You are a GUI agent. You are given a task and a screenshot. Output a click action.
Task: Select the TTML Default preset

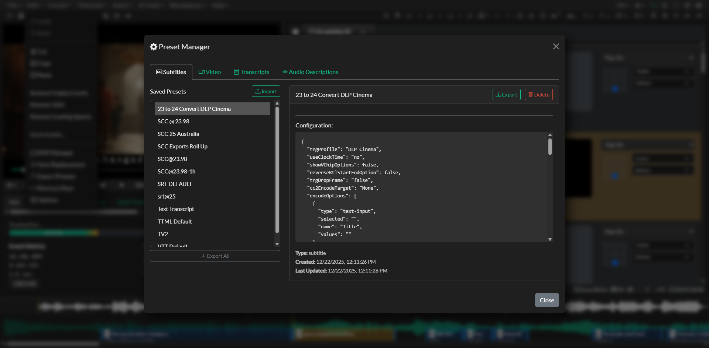[x=212, y=221]
